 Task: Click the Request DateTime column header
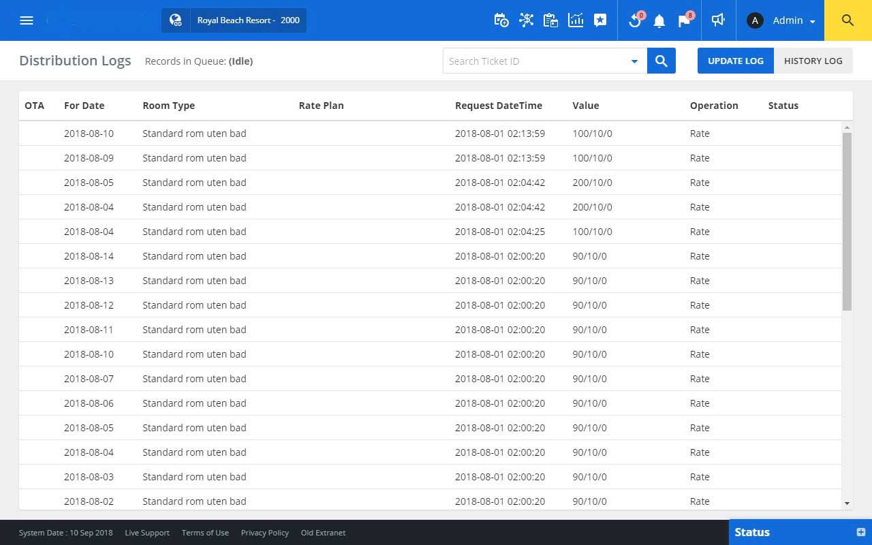499,106
